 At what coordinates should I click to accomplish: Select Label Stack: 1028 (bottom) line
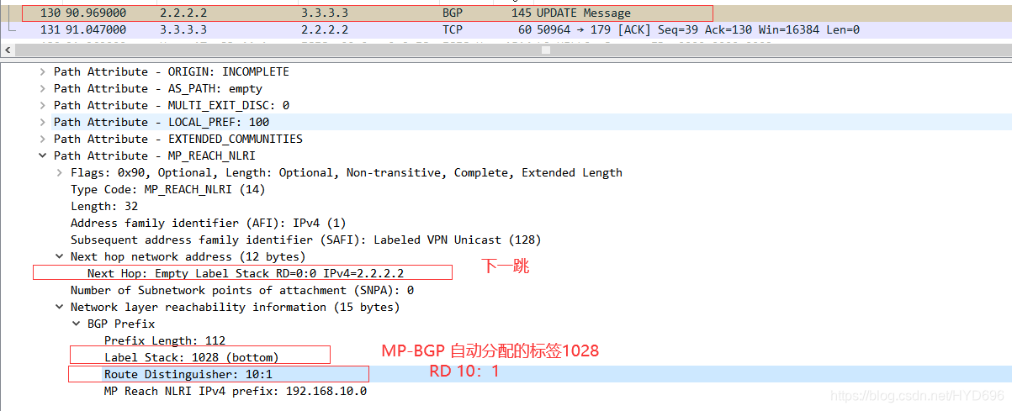pyautogui.click(x=191, y=357)
